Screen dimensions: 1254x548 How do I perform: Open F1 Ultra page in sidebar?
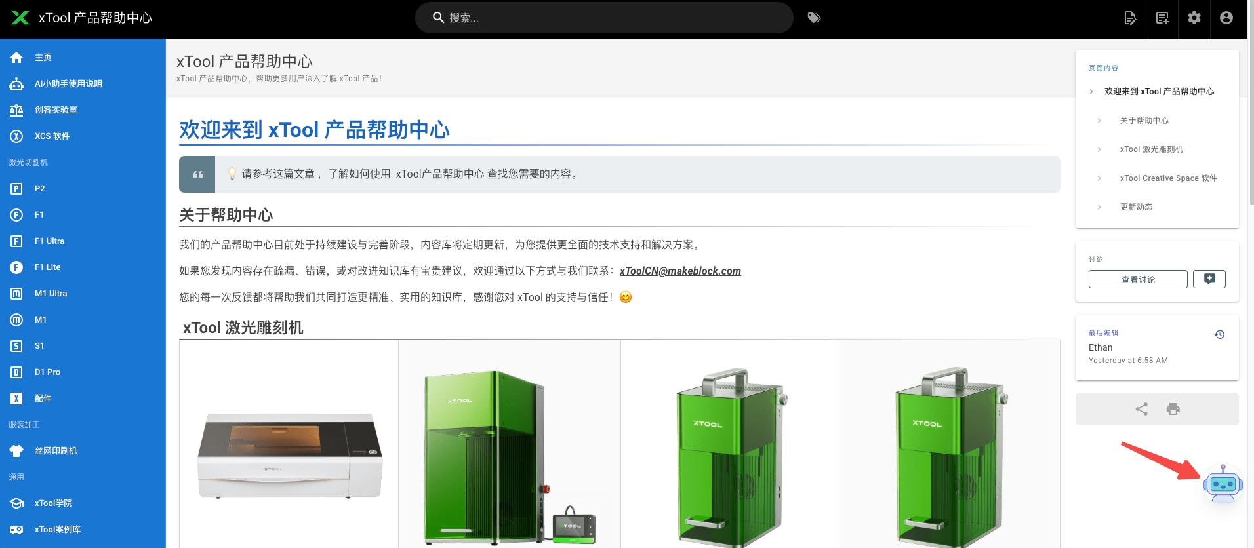[83, 241]
